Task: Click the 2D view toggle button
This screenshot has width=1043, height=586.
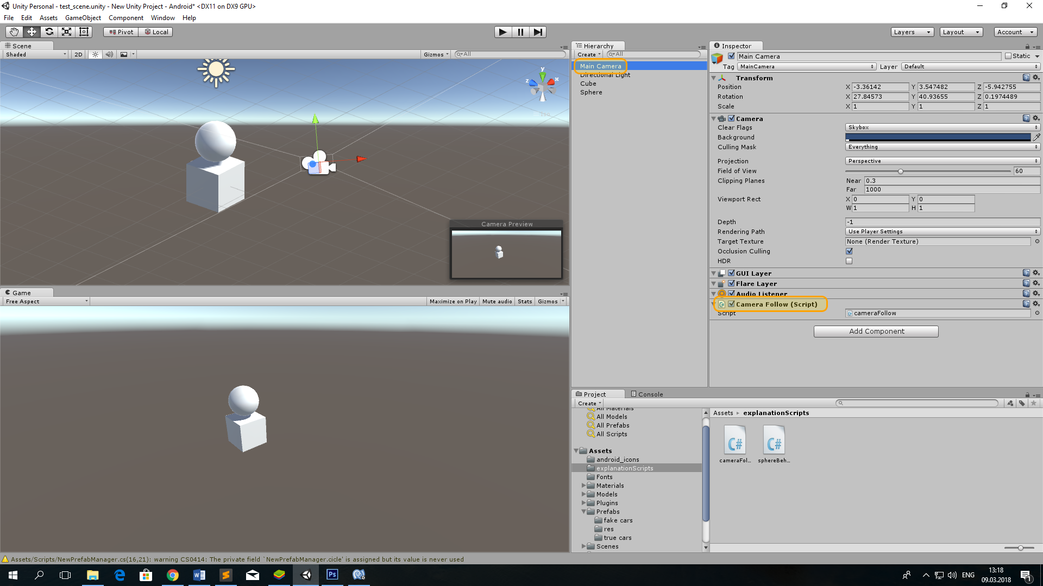Action: tap(78, 54)
